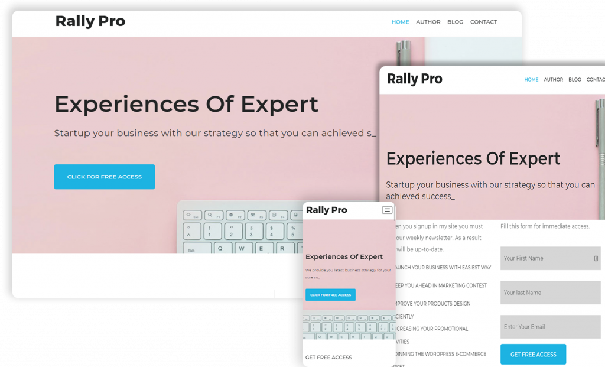Click desktop heading Experiences Of Expert
Screen dimensions: 605x367
coord(186,104)
